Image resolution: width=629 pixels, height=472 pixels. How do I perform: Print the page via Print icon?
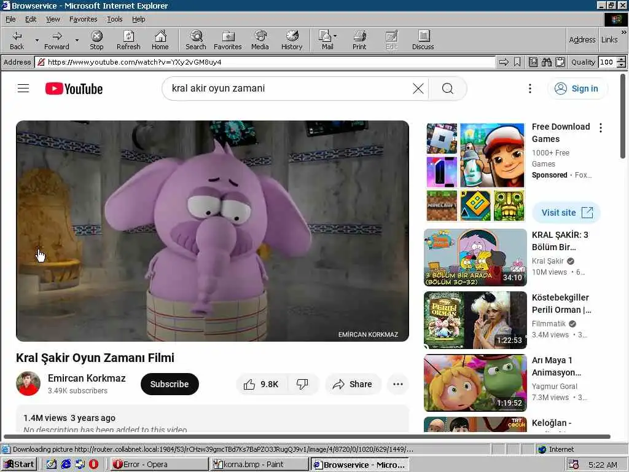pyautogui.click(x=359, y=40)
